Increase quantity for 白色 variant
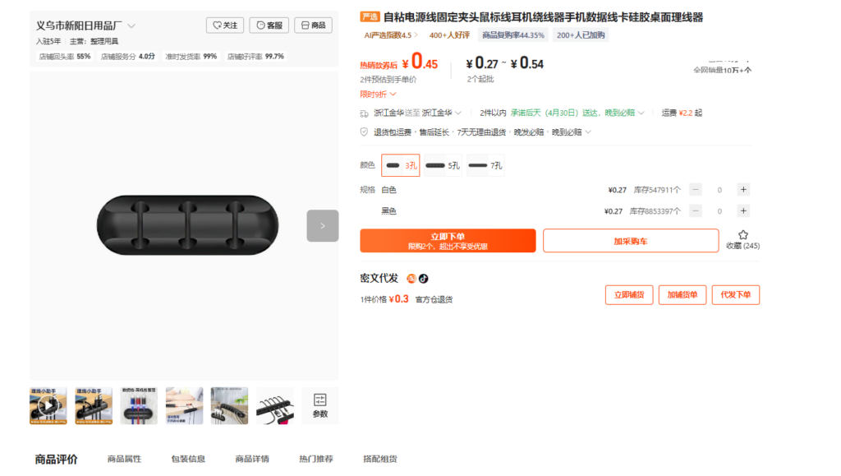Image resolution: width=841 pixels, height=476 pixels. pos(743,189)
